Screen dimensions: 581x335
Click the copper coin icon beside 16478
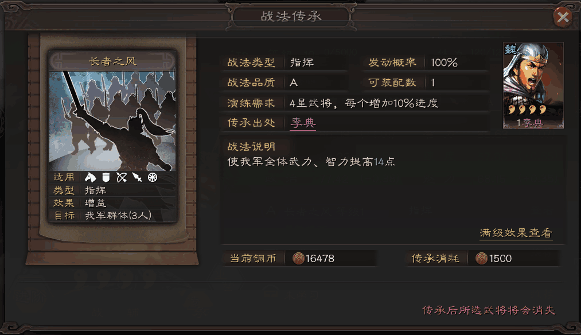click(x=298, y=258)
